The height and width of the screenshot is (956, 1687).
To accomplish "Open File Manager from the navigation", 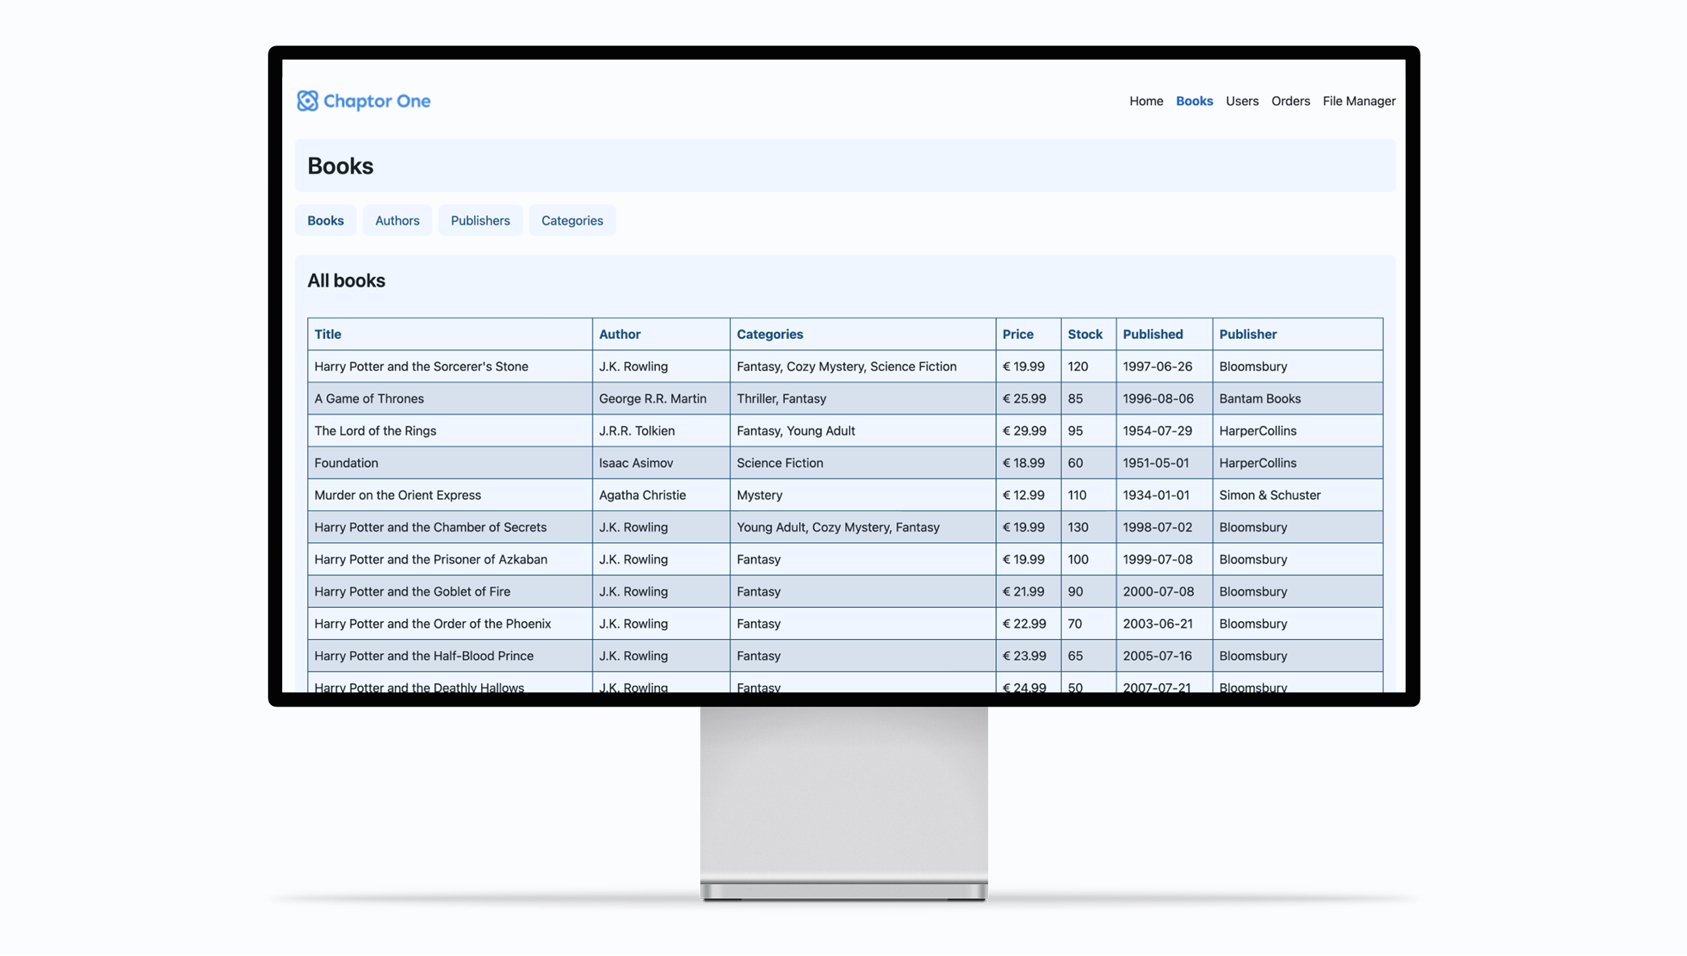I will click(x=1359, y=101).
